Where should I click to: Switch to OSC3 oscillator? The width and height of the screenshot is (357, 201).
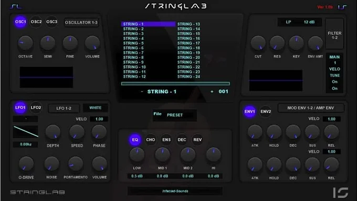(x=51, y=22)
